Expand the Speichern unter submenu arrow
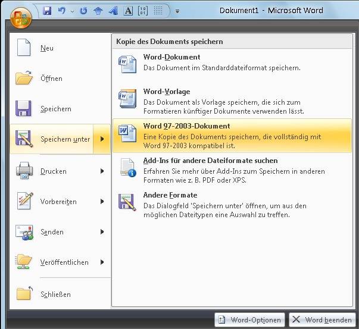This screenshot has height=329, width=359. coord(102,139)
